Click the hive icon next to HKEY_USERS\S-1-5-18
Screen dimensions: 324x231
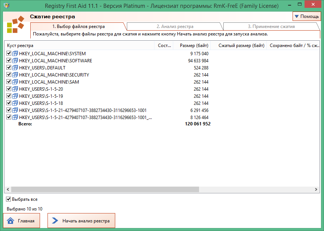[15, 103]
